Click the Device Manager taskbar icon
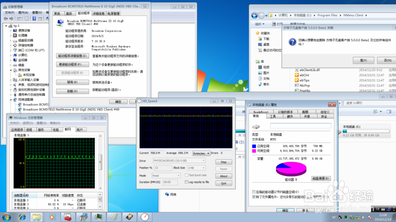The image size is (396, 222). pos(83,217)
